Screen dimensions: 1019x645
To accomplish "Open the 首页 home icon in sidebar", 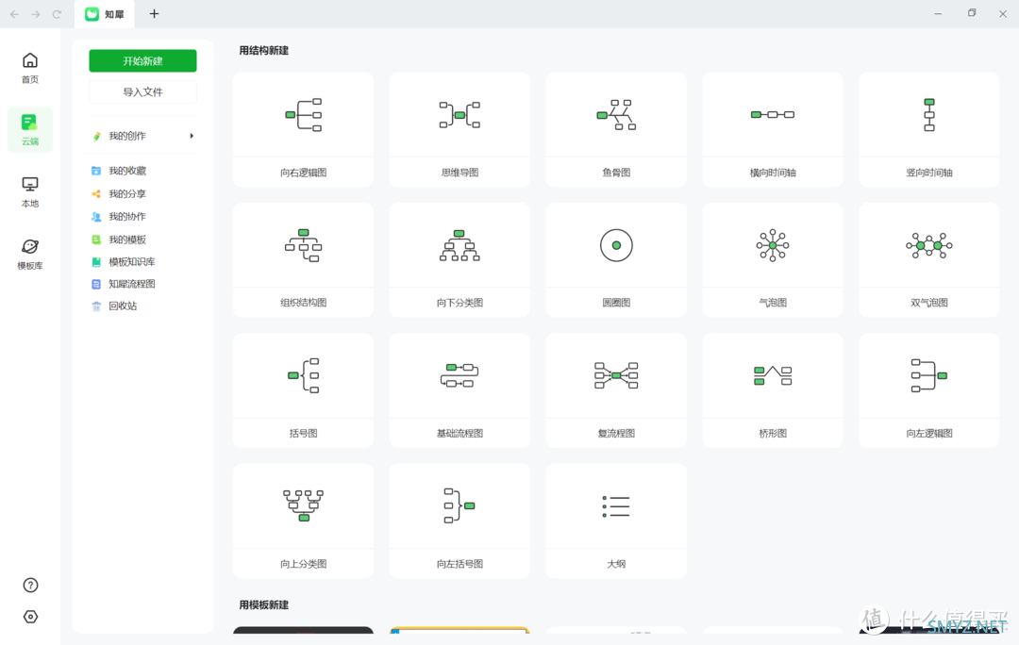I will pos(30,68).
